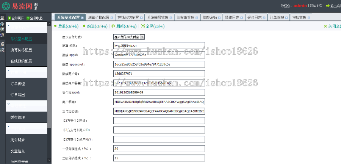Focus the 【3方支付】网址 input field
Screen dimensions: 341x164
coord(159,121)
